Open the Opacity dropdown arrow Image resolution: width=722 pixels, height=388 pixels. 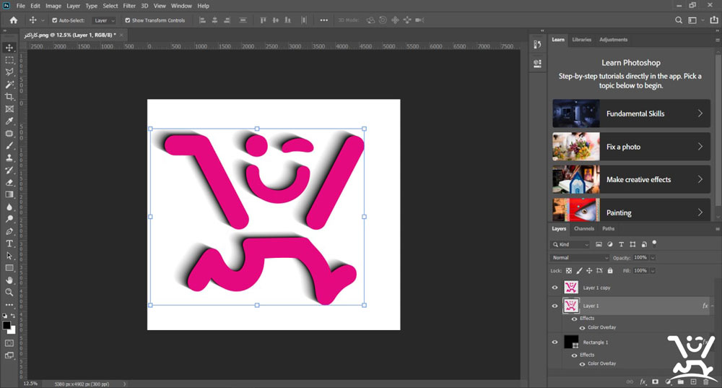tap(653, 258)
